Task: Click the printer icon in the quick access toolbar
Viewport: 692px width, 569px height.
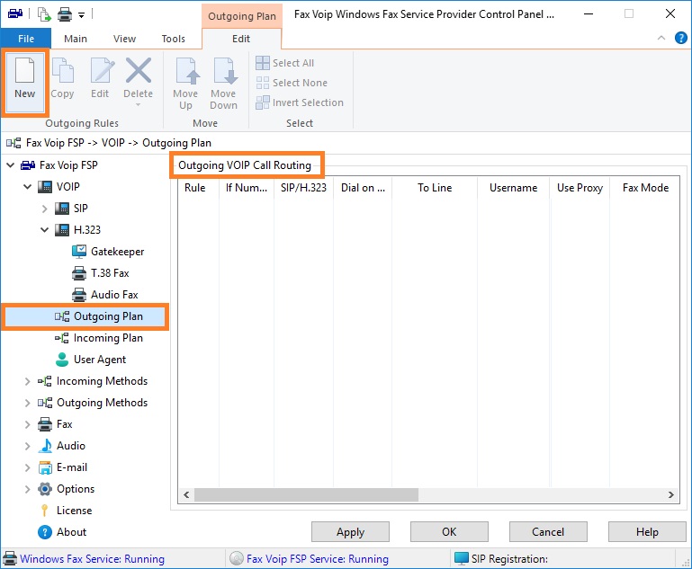Action: [65, 14]
